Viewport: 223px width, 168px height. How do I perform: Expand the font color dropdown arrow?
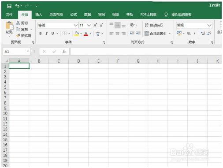90,34
